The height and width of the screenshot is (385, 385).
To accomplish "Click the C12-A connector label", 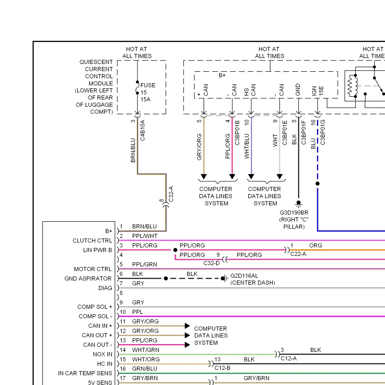I will 288,358.
